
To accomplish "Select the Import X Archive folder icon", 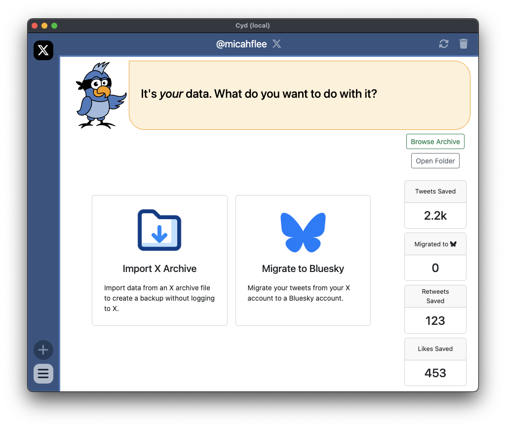I will point(159,230).
